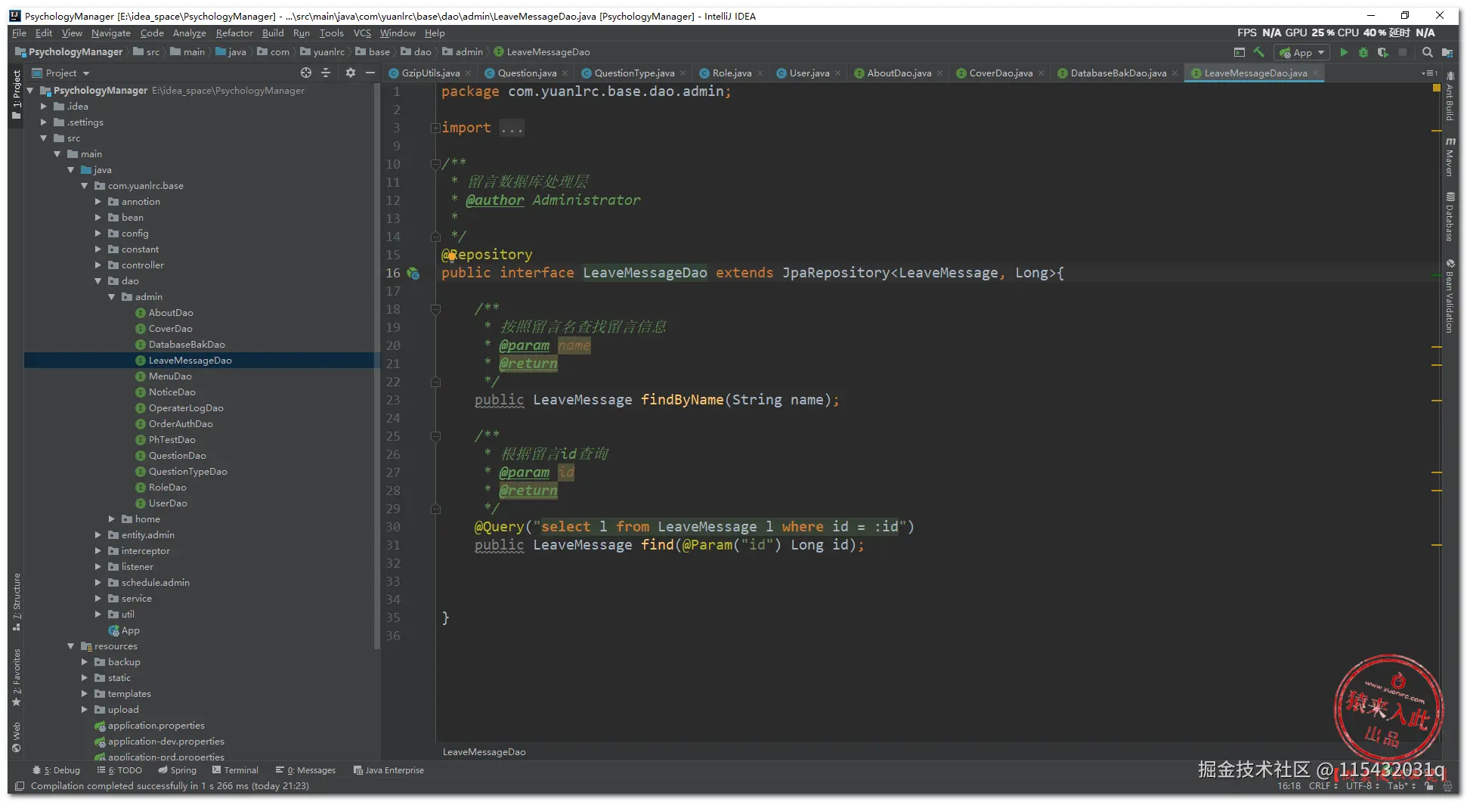Image resolution: width=1467 pixels, height=802 pixels.
Task: Open the Project Structure icon in toolbar
Action: pos(1447,52)
